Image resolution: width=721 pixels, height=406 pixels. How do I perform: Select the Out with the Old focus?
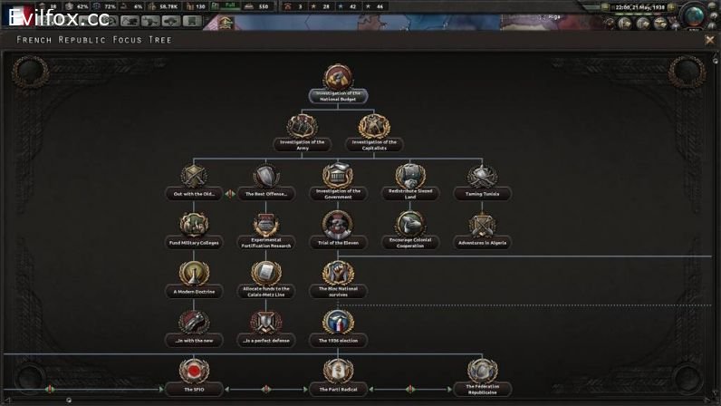click(193, 178)
